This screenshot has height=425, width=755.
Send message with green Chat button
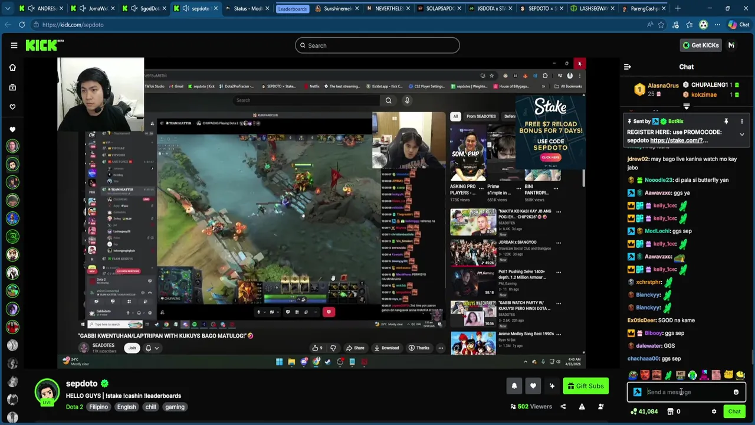(734, 411)
